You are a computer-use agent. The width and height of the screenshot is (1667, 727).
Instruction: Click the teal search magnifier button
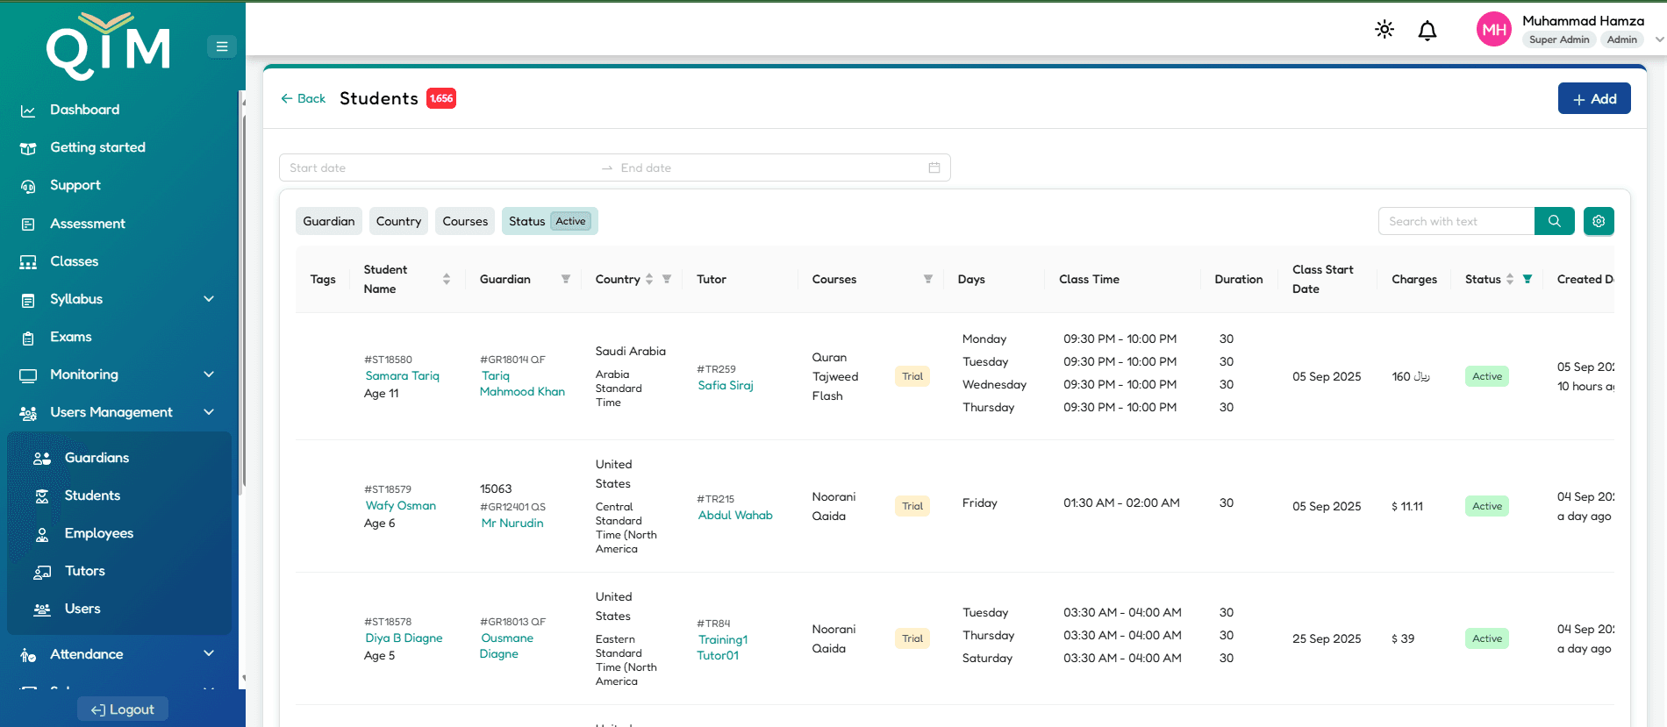pos(1554,221)
